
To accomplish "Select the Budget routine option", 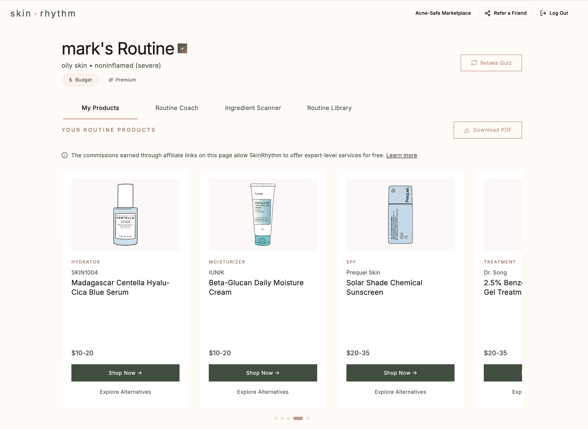I will pyautogui.click(x=80, y=80).
